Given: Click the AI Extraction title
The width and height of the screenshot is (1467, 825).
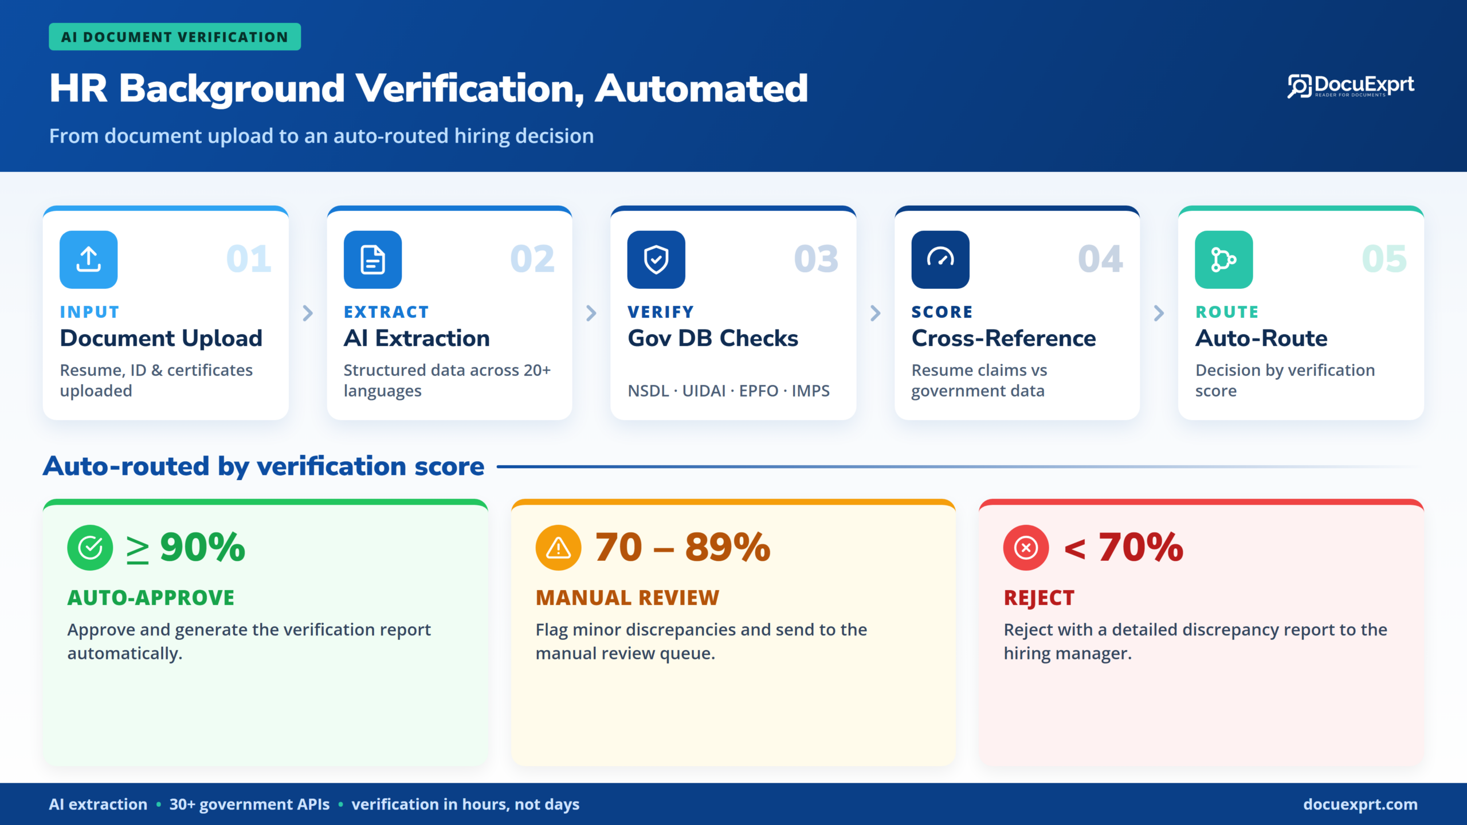Looking at the screenshot, I should 417,339.
